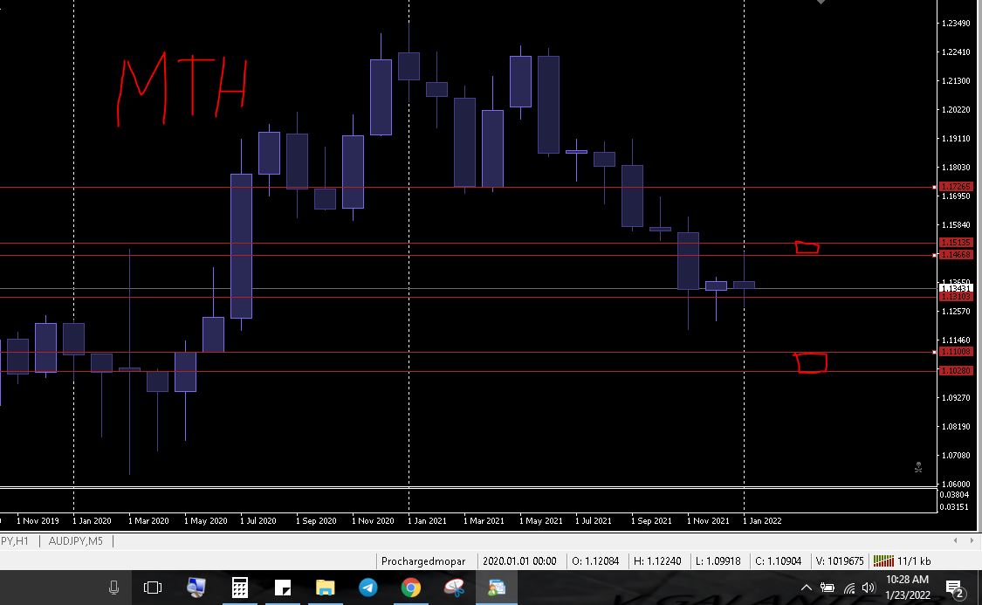Open the volume control in system tray

click(868, 588)
